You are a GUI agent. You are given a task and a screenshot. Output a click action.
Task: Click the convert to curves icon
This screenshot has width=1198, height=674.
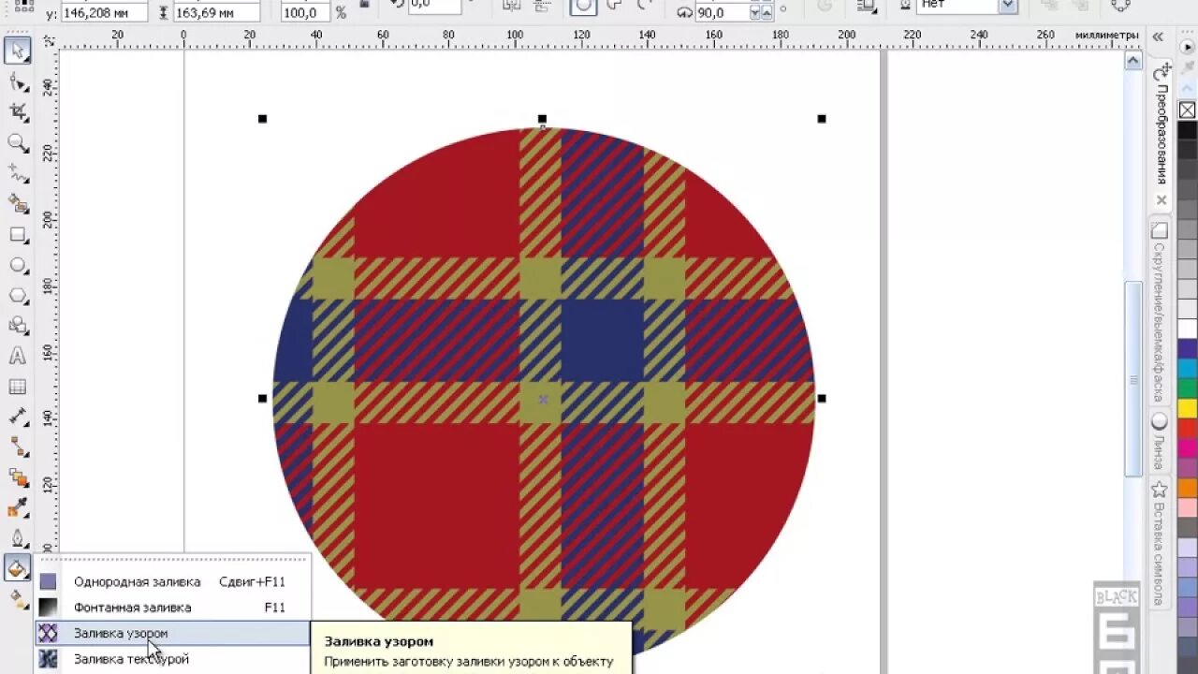point(1120,6)
